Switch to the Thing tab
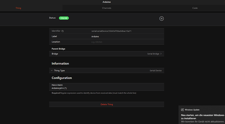 pyautogui.click(x=18, y=8)
